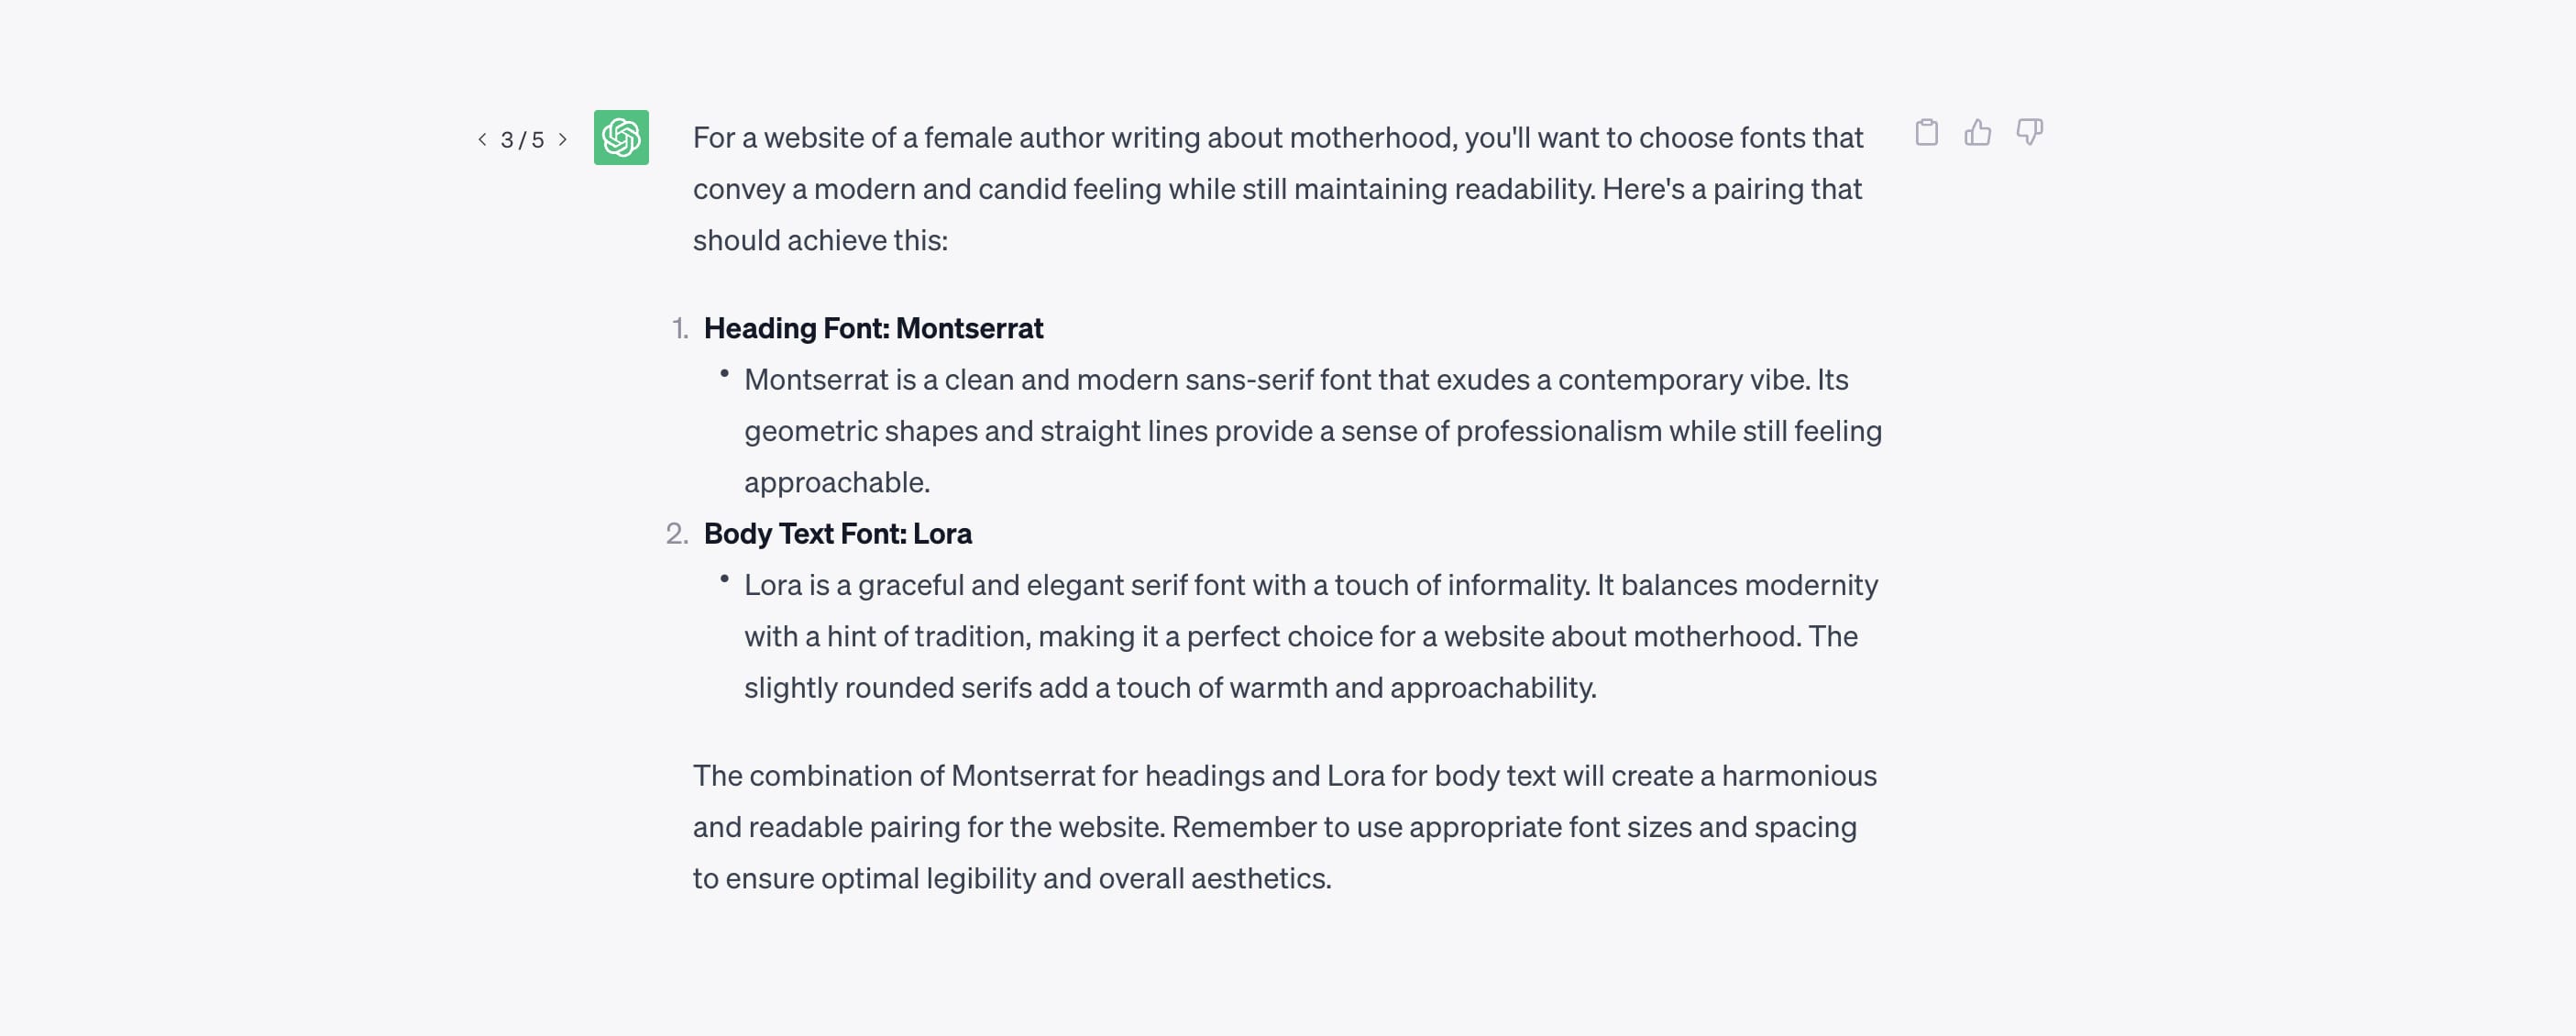2576x1036 pixels.
Task: Go to previous response with left chevron
Action: point(482,139)
